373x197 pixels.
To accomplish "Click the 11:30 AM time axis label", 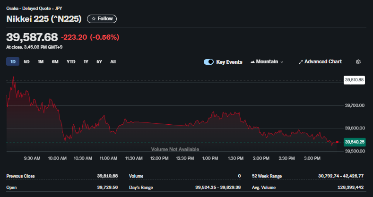I will 134,158.
